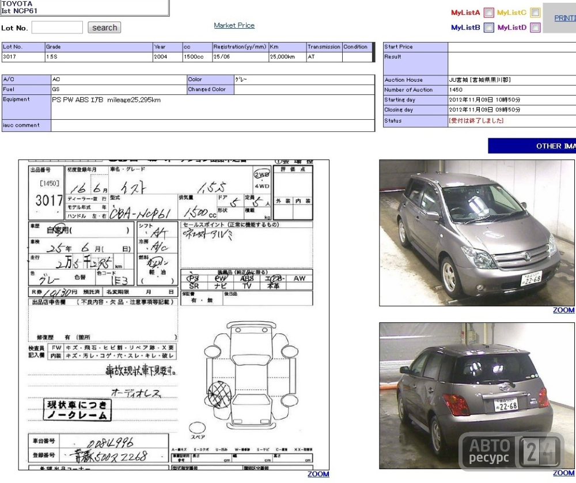Click the Changed Color header cell
The width and height of the screenshot is (576, 483).
[x=210, y=89]
